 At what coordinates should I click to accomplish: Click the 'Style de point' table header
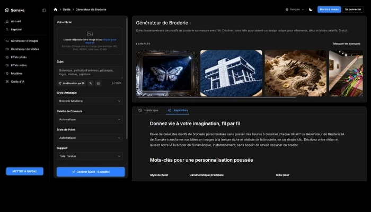point(159,175)
